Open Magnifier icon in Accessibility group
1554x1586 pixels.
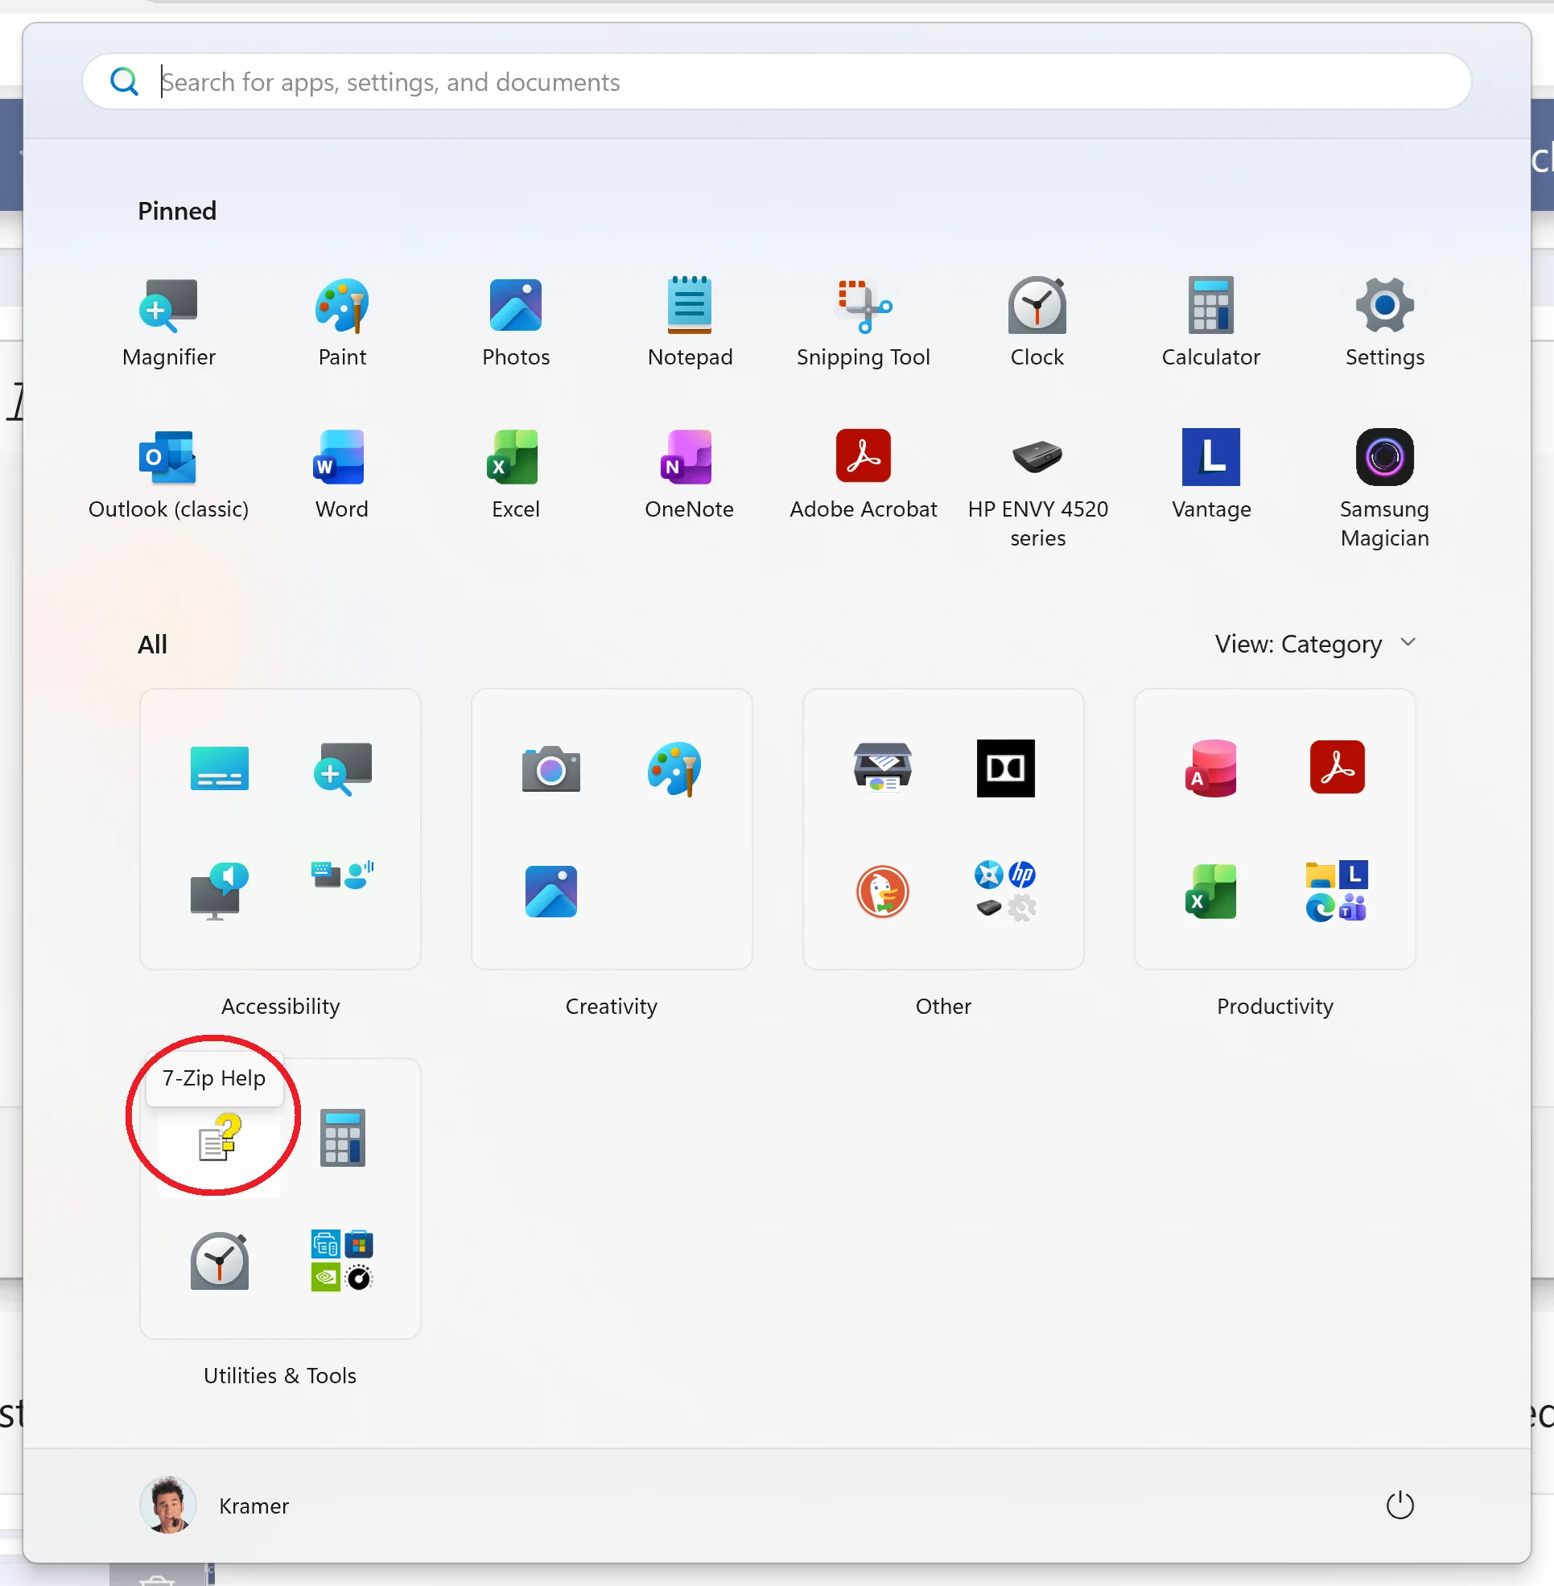pos(343,769)
